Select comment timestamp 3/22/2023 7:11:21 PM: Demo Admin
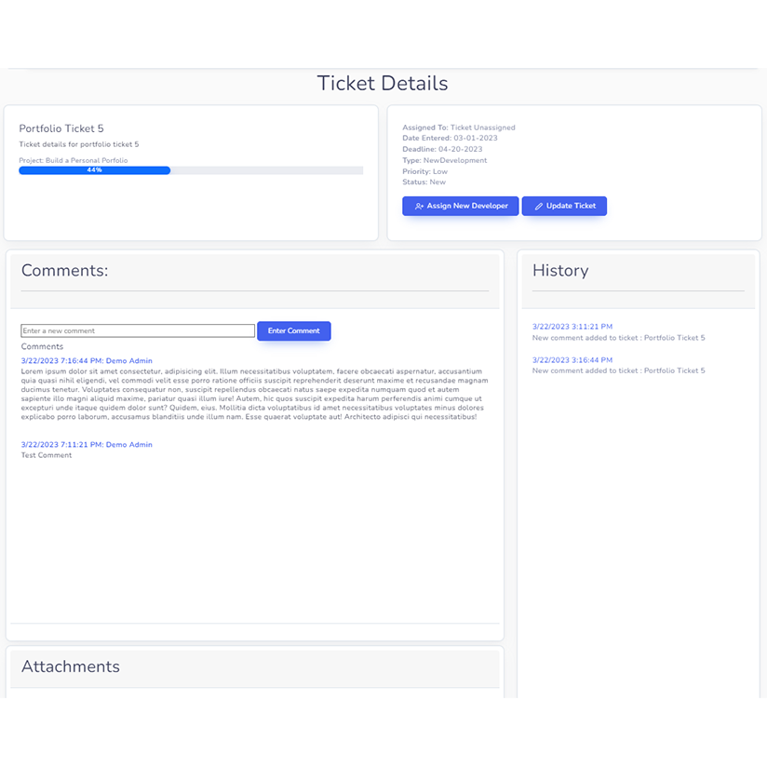This screenshot has height=767, width=767. (x=87, y=445)
